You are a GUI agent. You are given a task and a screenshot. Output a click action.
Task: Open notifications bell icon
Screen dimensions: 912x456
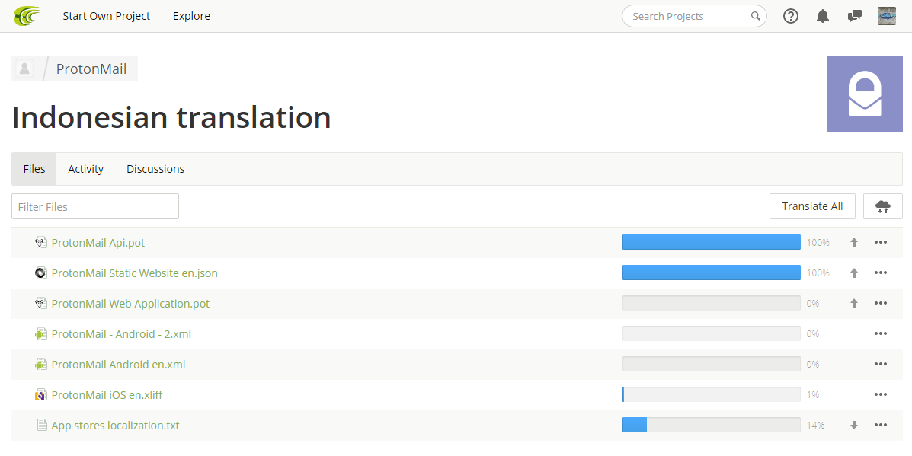tap(823, 16)
